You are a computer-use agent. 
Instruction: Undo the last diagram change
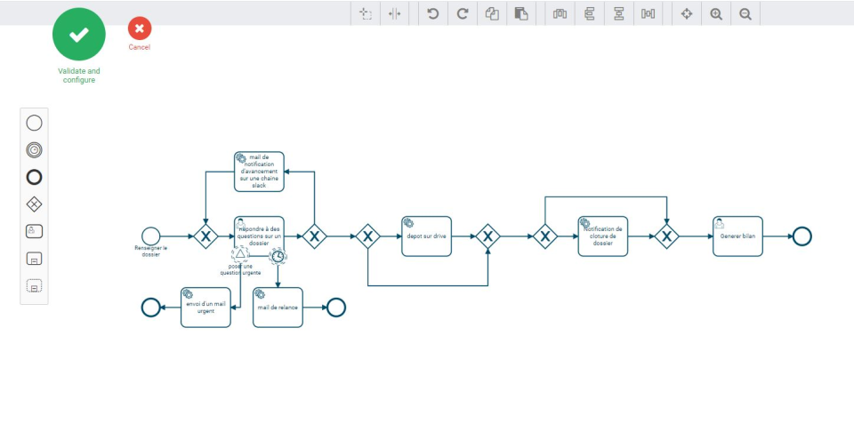click(x=433, y=13)
